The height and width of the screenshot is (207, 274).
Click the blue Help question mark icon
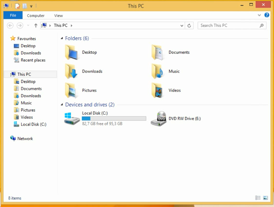pos(267,15)
